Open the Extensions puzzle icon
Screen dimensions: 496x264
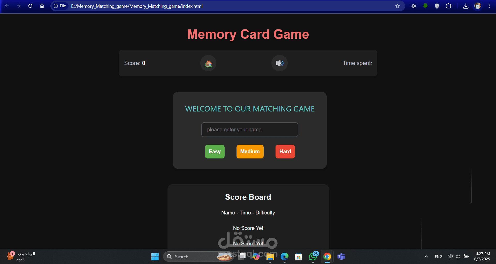click(x=449, y=6)
